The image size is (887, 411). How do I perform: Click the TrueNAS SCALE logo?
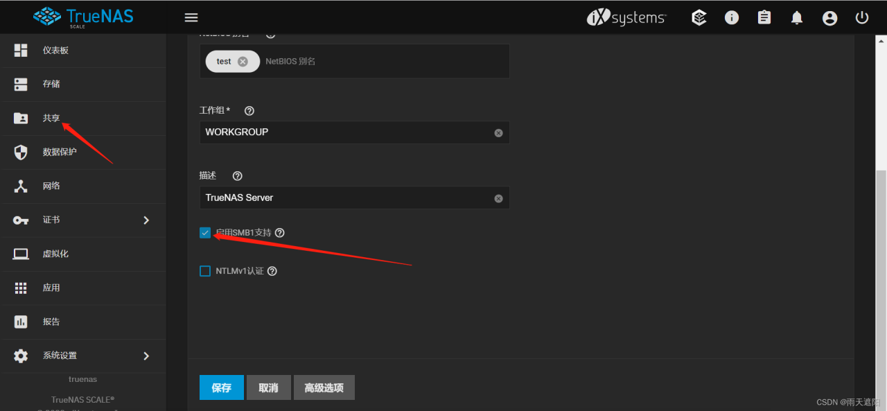tap(82, 17)
